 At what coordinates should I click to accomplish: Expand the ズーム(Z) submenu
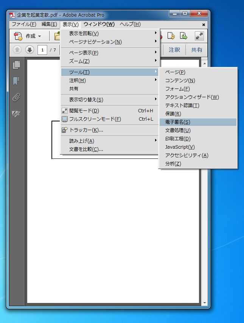tap(110, 61)
